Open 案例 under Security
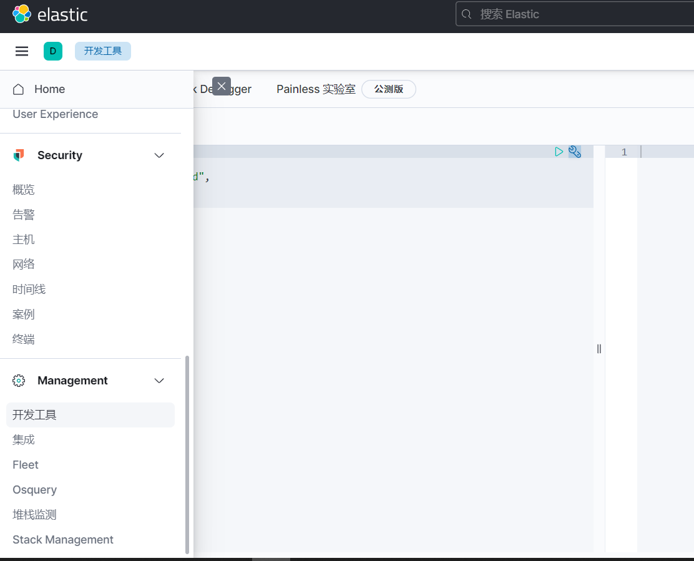The height and width of the screenshot is (561, 694). tap(24, 314)
